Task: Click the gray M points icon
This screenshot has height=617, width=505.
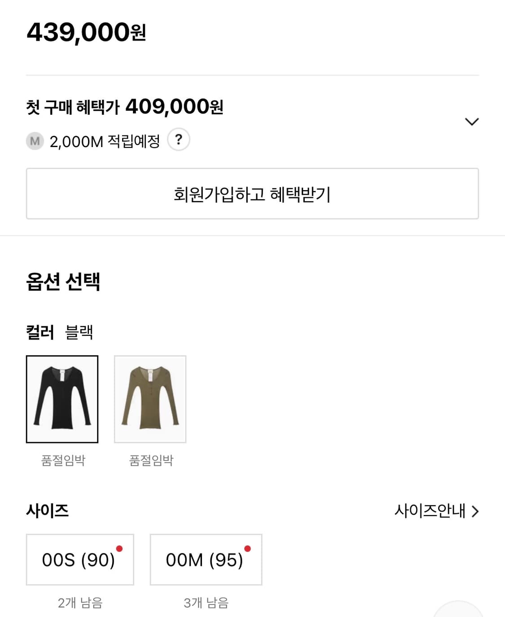Action: click(35, 141)
